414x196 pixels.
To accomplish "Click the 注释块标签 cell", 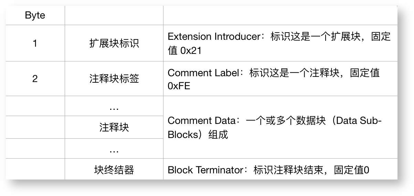I will (114, 79).
